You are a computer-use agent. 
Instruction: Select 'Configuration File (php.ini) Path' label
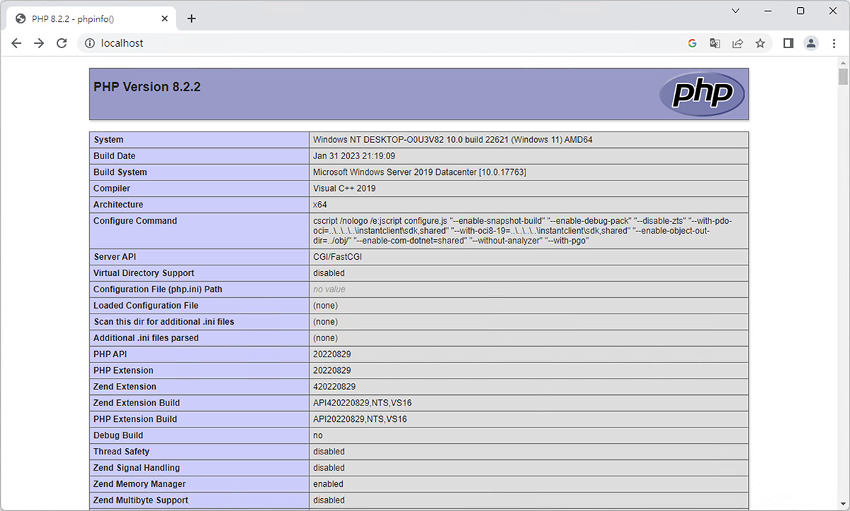tap(158, 289)
